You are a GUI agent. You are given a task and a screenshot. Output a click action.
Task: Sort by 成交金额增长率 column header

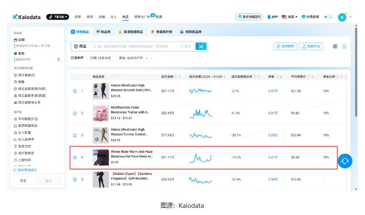pos(246,76)
